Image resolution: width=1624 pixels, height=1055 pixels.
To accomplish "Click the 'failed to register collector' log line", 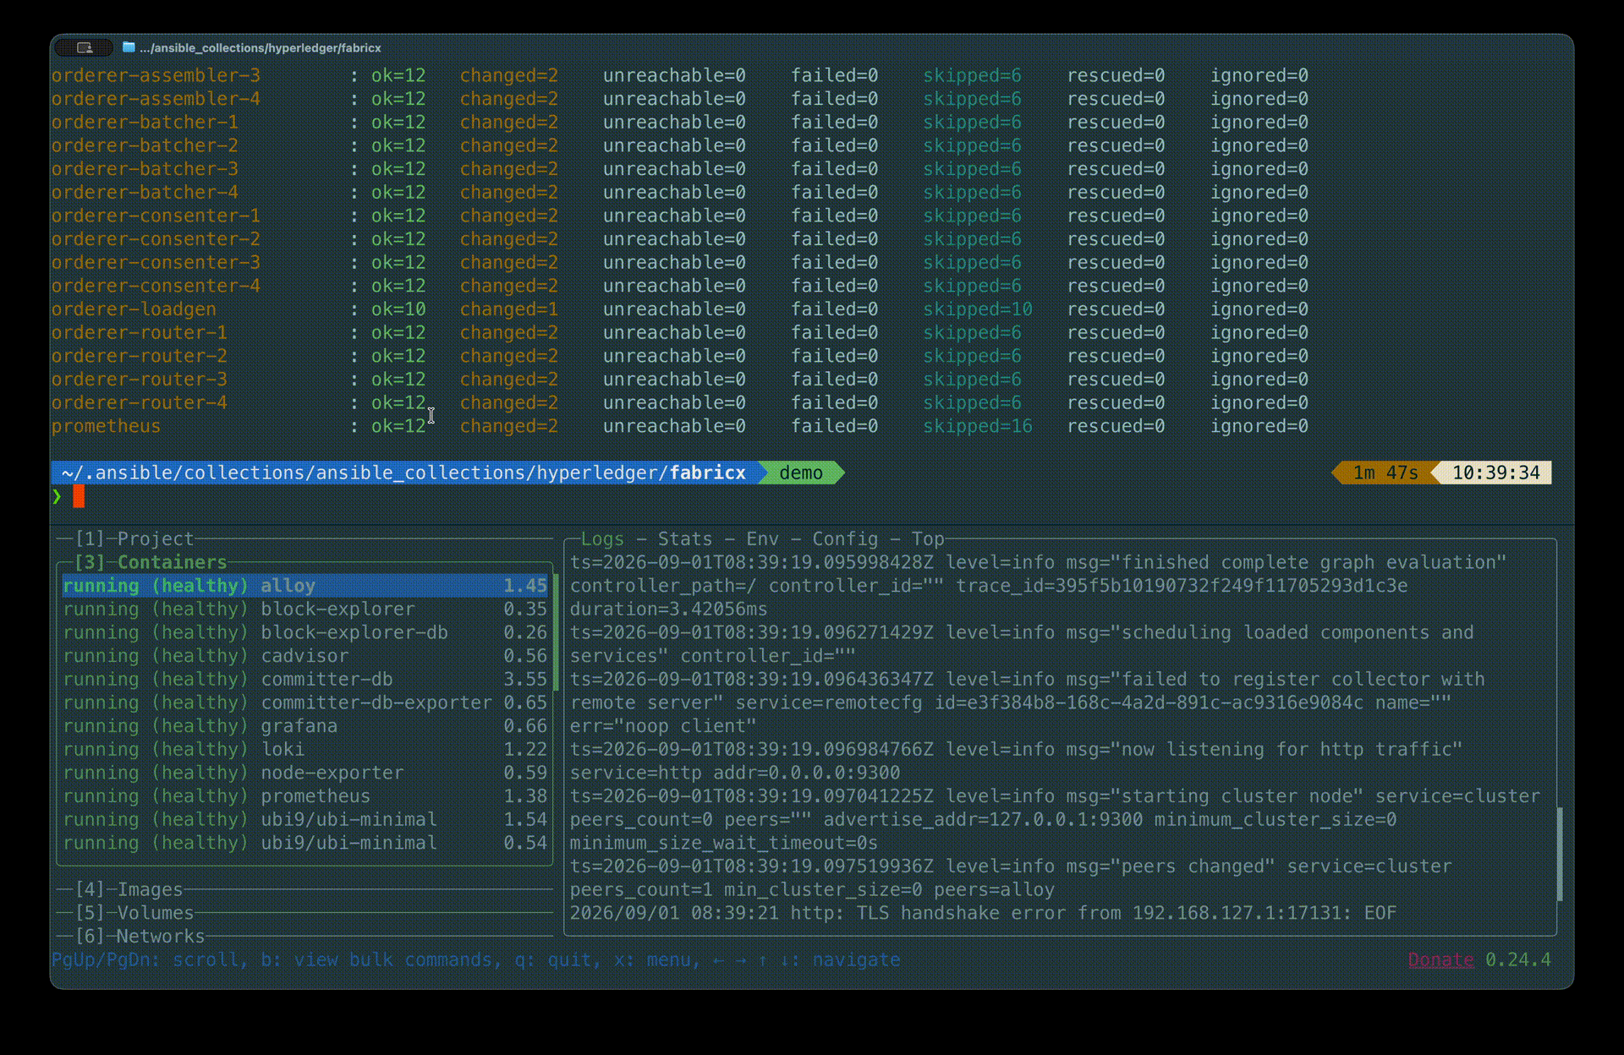I will point(1027,702).
